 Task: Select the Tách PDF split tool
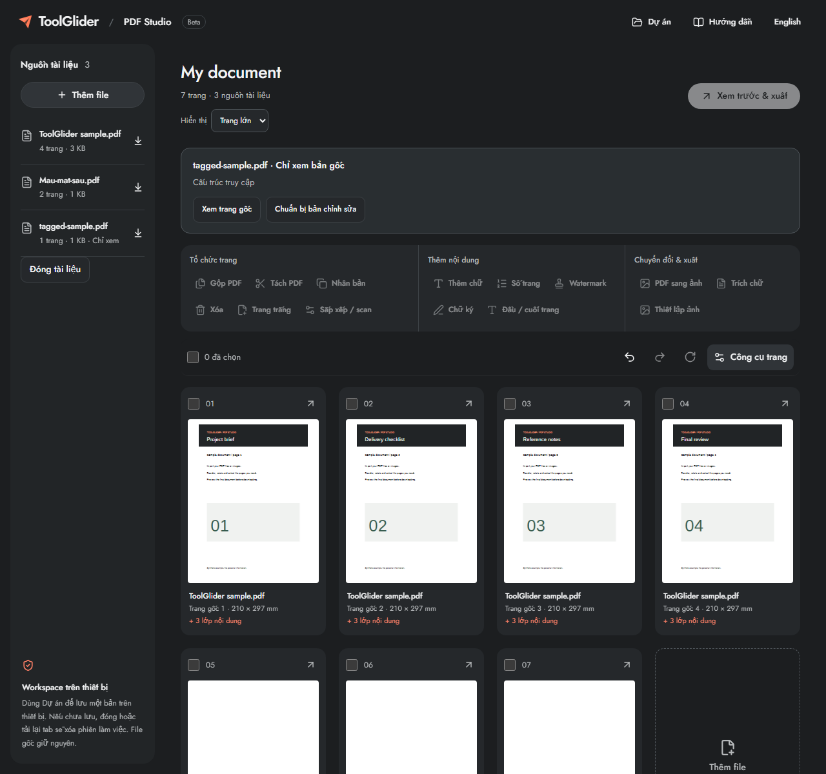tap(279, 283)
